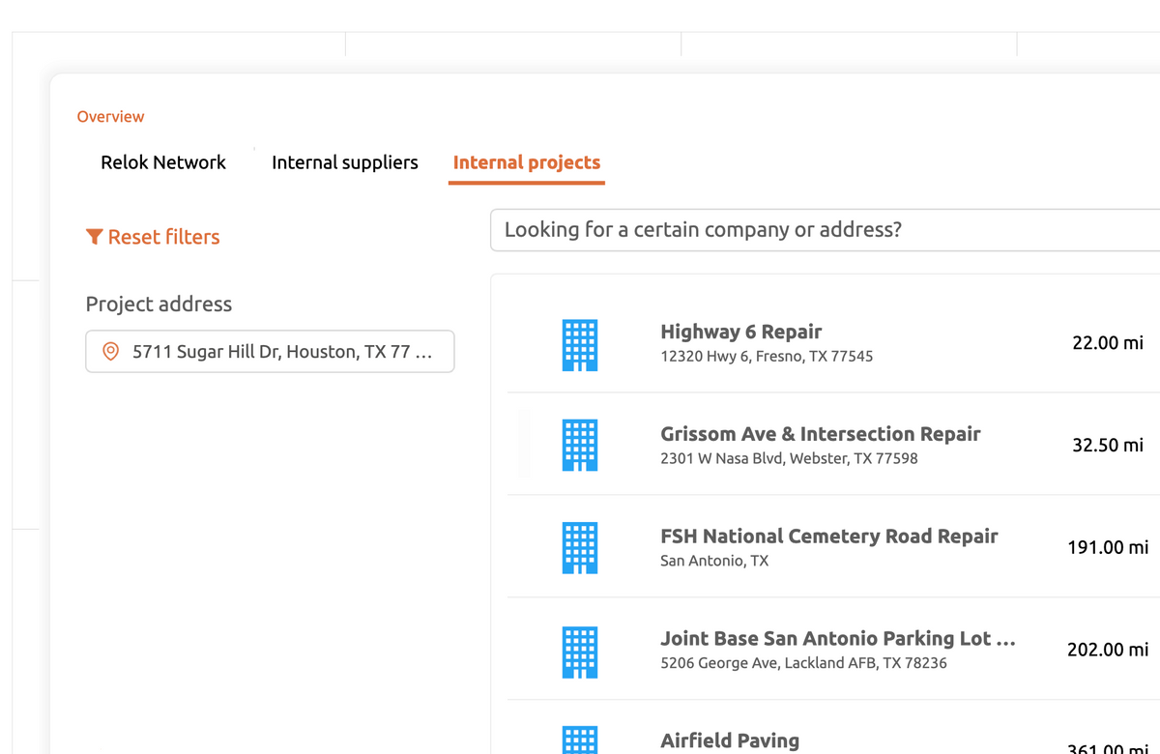Open Grissom Ave & Intersection Repair project
This screenshot has width=1160, height=754.
(x=820, y=434)
